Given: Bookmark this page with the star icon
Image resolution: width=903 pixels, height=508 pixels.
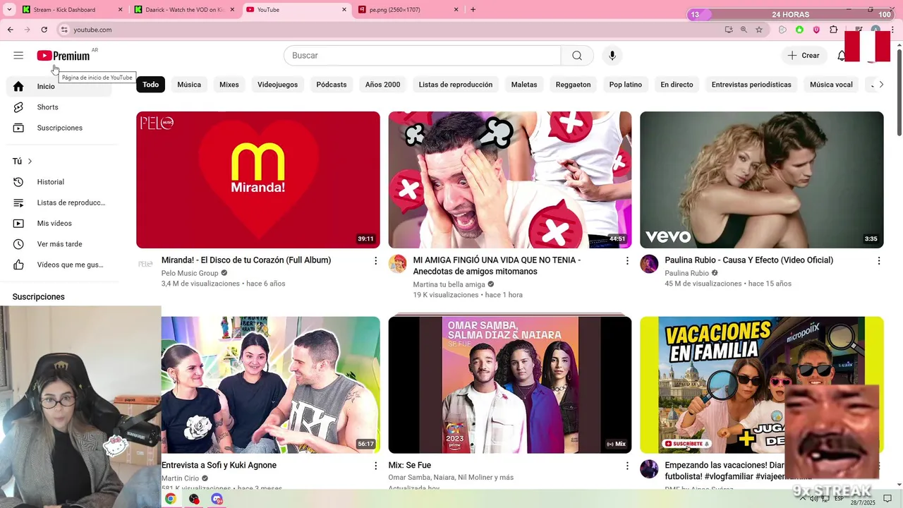Looking at the screenshot, I should point(759,30).
